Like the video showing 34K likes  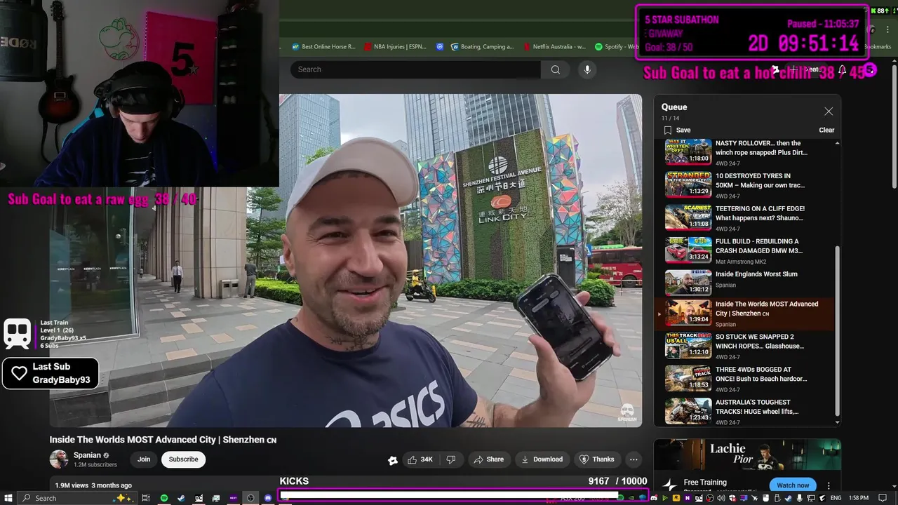tap(420, 459)
